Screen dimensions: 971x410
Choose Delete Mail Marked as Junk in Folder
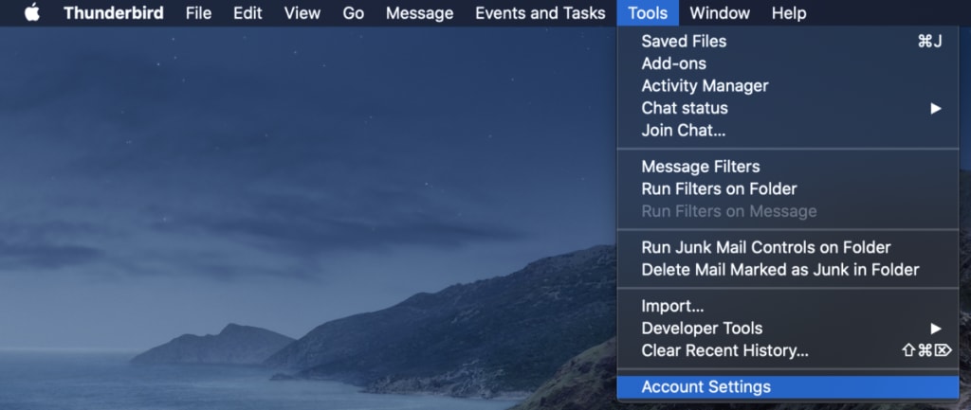(x=788, y=270)
